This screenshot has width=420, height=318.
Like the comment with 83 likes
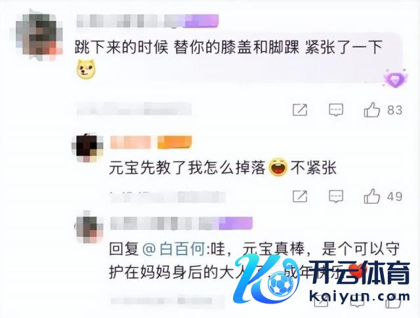(x=372, y=109)
